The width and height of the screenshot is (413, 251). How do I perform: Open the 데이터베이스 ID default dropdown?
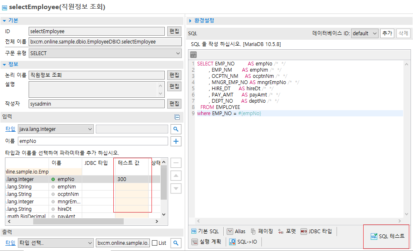coord(364,33)
